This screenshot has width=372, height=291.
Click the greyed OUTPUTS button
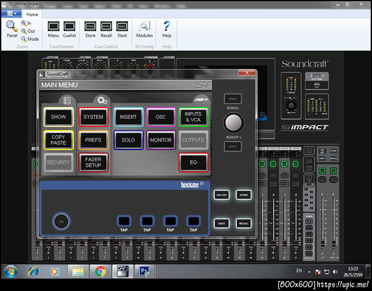pos(193,140)
